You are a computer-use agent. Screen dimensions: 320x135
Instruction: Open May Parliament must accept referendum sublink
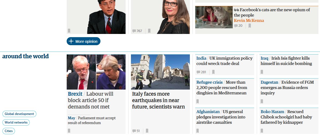(92, 120)
